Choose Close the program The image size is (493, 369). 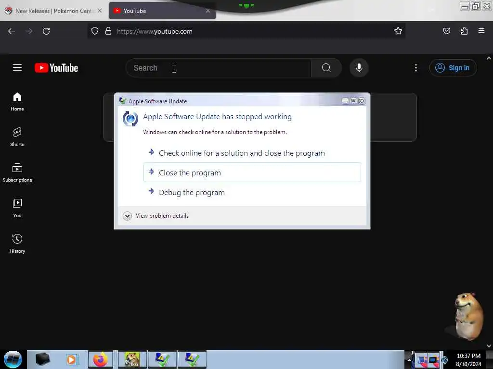(x=252, y=172)
